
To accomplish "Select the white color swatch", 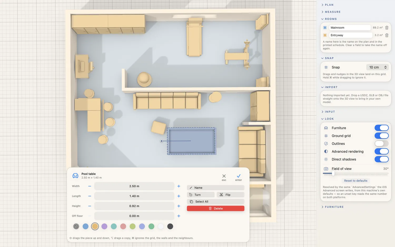I will click(161, 226).
